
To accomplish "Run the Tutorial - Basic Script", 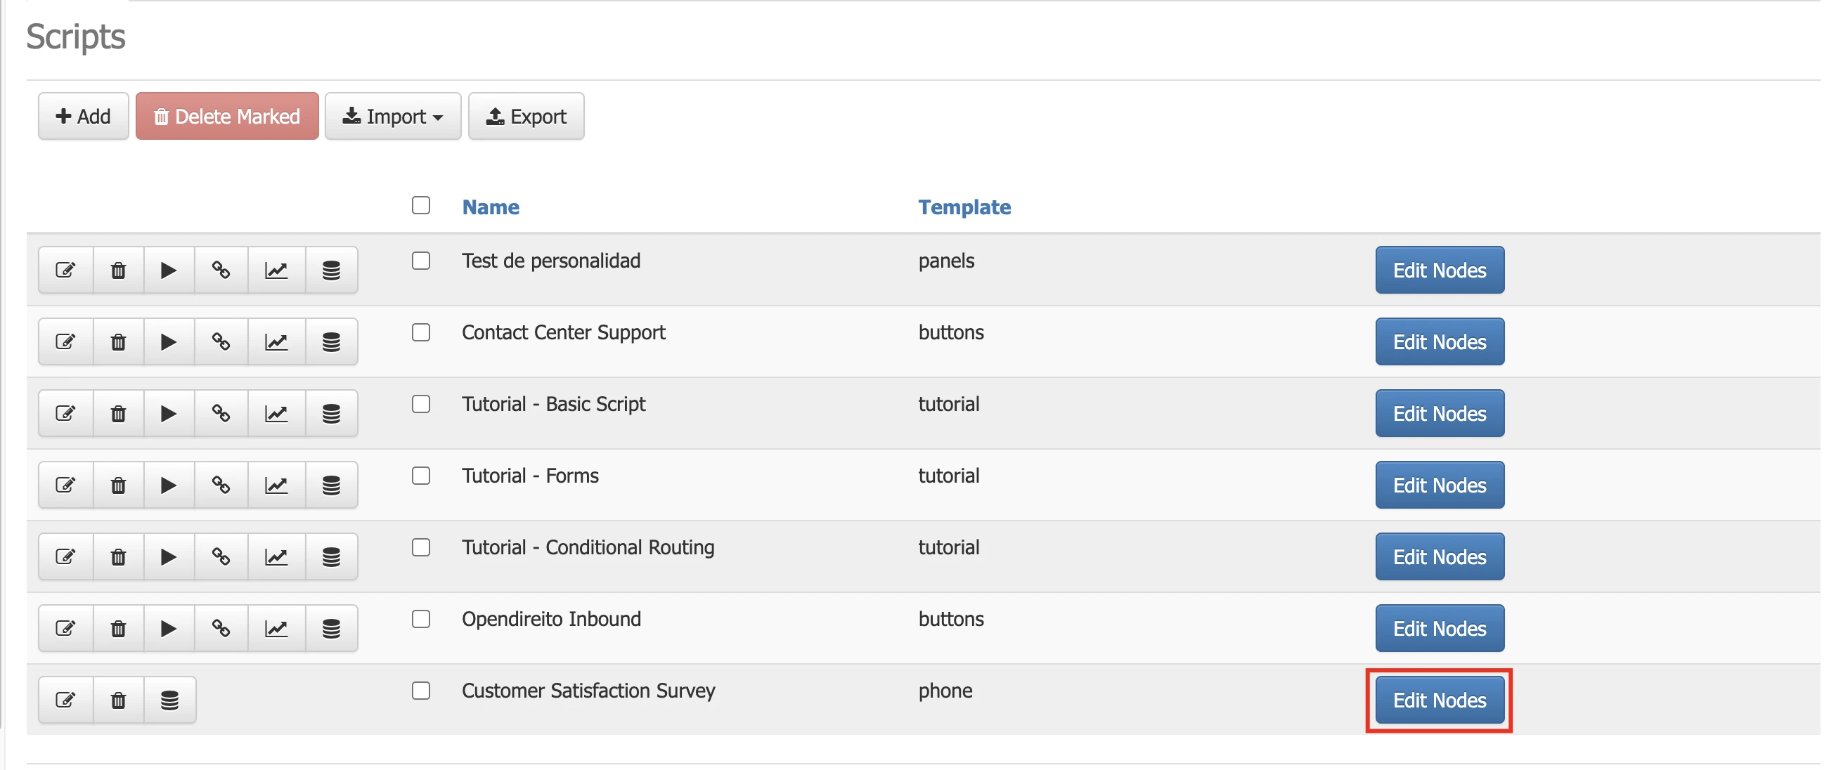I will tap(168, 414).
